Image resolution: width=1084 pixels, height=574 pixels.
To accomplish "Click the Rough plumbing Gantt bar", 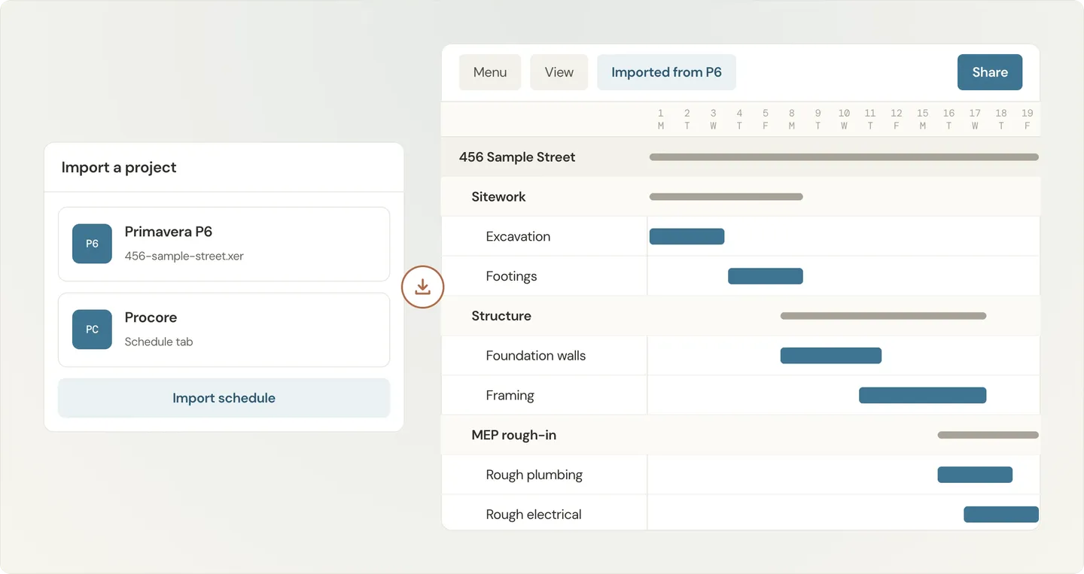I will point(975,475).
